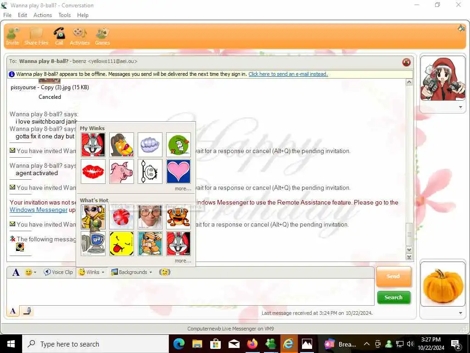The width and height of the screenshot is (470, 353).
Task: Click more... under My Winks
Action: click(x=183, y=188)
